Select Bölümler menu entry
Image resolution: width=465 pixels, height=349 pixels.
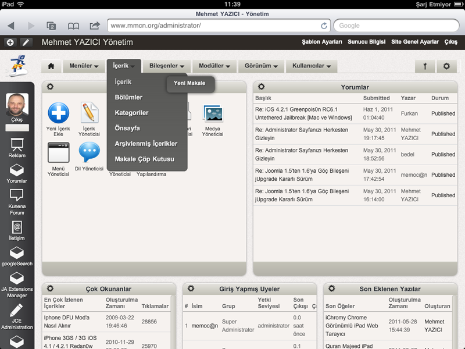128,97
